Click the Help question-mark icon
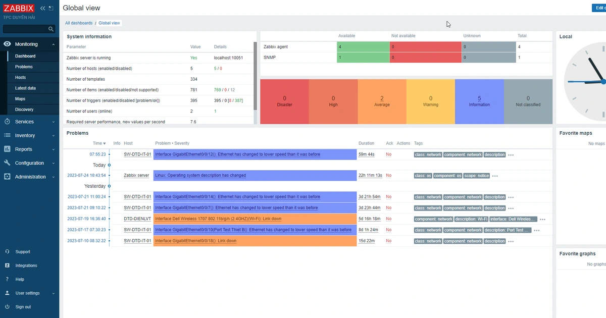This screenshot has width=606, height=318. tap(6, 279)
